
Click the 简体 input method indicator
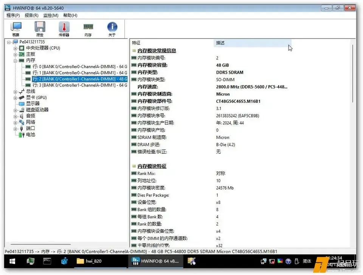pos(307,261)
